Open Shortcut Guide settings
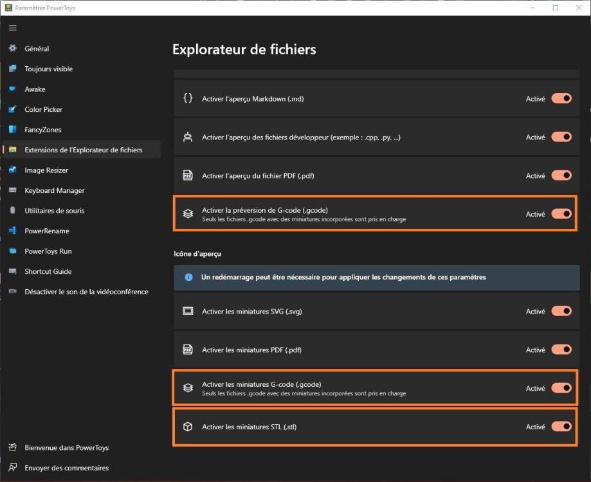The image size is (591, 482). coord(48,271)
